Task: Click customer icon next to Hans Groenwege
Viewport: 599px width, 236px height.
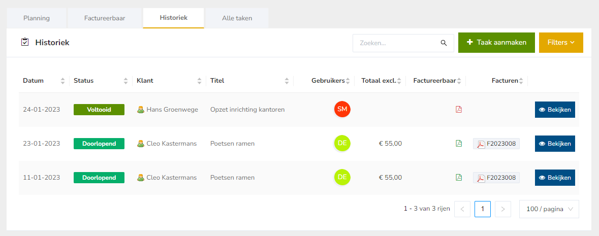Action: click(141, 110)
